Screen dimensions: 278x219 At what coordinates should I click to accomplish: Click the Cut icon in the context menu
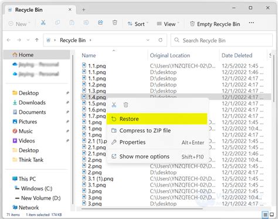coord(114,105)
